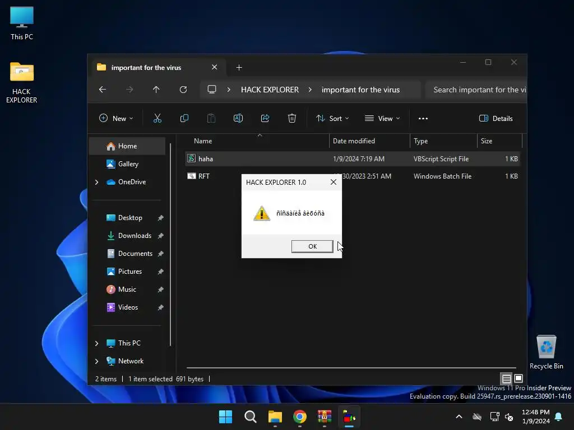Click the PC icon in address bar
The height and width of the screenshot is (430, 574).
(211, 90)
